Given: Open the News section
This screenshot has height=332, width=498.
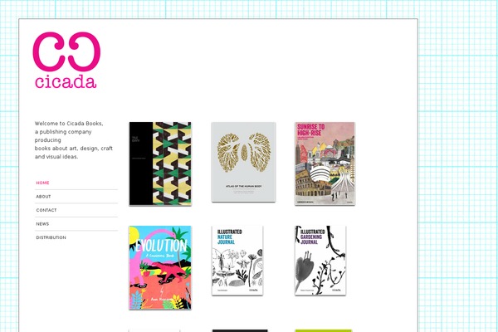Looking at the screenshot, I should click(42, 223).
